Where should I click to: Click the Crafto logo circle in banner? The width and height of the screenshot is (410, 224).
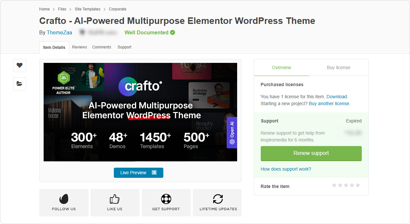(x=128, y=86)
